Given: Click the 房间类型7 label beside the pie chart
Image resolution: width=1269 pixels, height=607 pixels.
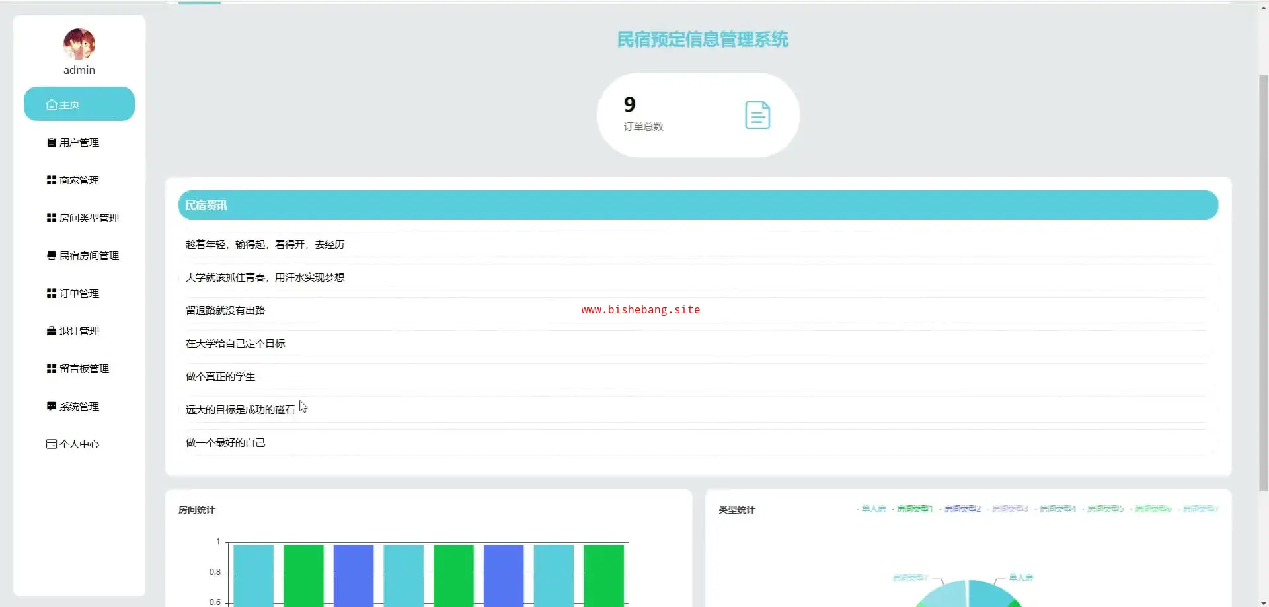Looking at the screenshot, I should coord(910,578).
